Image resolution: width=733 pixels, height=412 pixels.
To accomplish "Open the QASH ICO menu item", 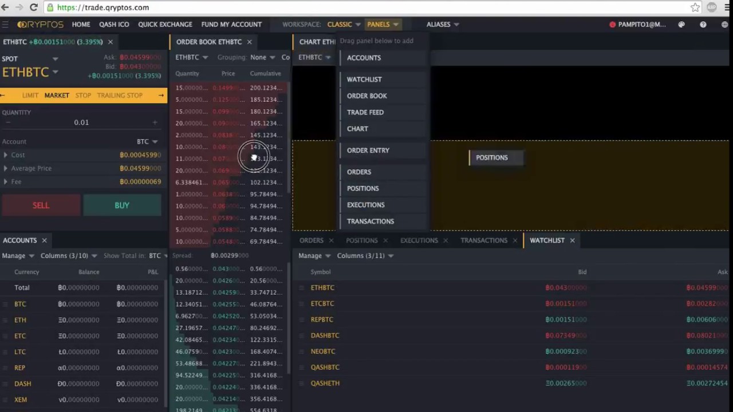I will coord(114,25).
